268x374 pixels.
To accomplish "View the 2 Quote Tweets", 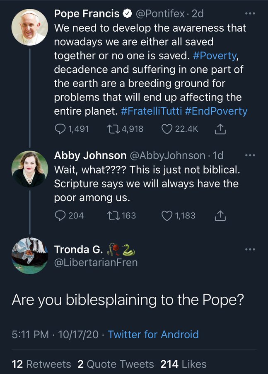I will pos(116,364).
